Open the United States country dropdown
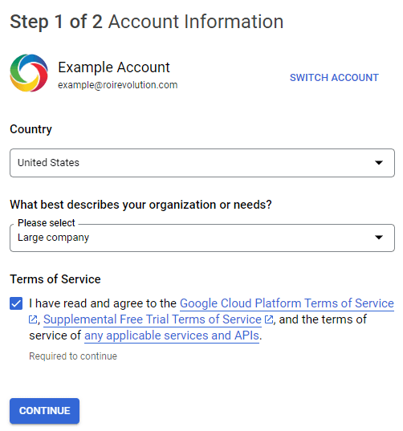Image resolution: width=403 pixels, height=431 pixels. pyautogui.click(x=202, y=163)
